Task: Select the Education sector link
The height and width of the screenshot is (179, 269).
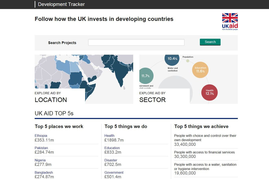Action: [112, 148]
